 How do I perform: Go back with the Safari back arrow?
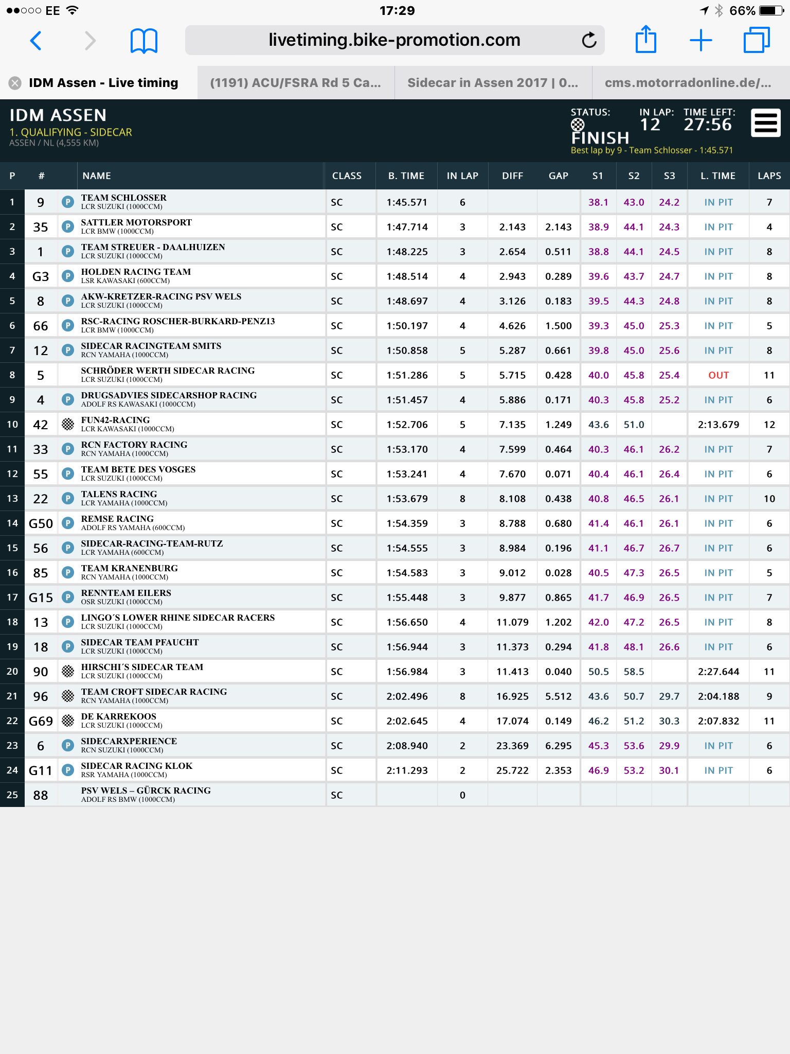(x=35, y=41)
